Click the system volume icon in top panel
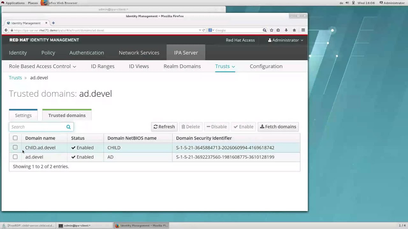 tap(347, 3)
